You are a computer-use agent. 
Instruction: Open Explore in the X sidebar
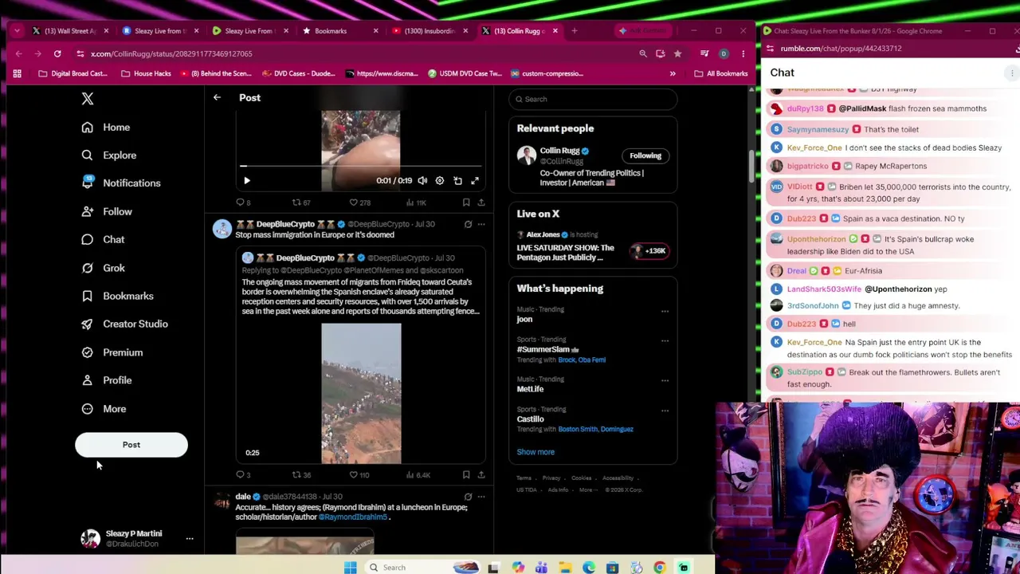coord(108,155)
